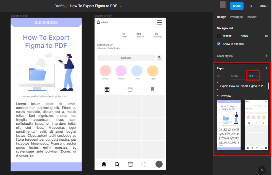Viewport: 272px width, 175px height.
Task: Collapse the Preview section
Action: tap(218, 96)
